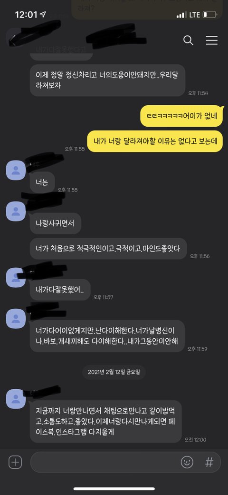Viewport: 228px width, 495px height.
Task: Tap the yellow 'ㅌㅌㅋㅋㅋㅋㅋ어이가 없네' bubble
Action: coord(182,116)
